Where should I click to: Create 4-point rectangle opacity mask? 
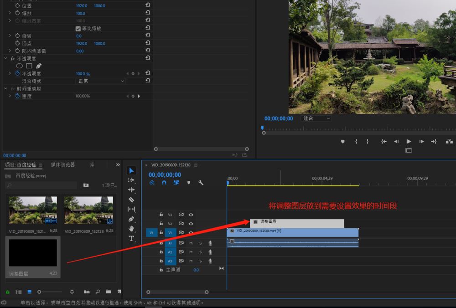[29, 66]
